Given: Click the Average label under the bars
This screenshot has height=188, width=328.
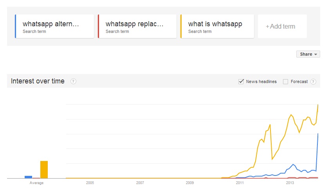Looking at the screenshot, I should point(37,183).
